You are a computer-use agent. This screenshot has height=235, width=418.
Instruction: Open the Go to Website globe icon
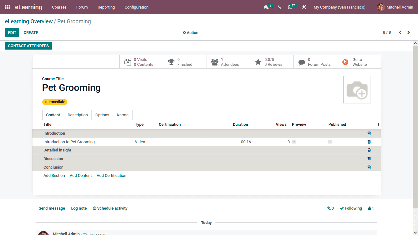[x=345, y=62]
